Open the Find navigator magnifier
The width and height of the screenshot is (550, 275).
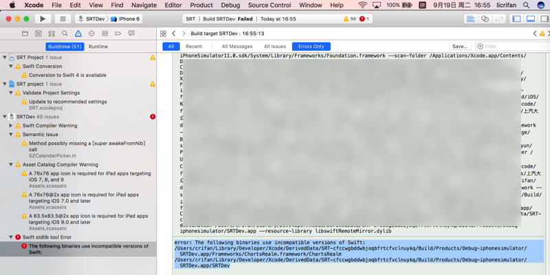(65, 33)
